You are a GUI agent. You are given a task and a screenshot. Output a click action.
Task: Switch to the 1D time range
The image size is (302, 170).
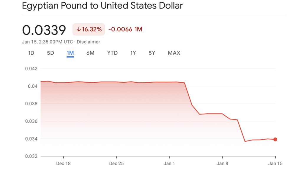pyautogui.click(x=31, y=53)
